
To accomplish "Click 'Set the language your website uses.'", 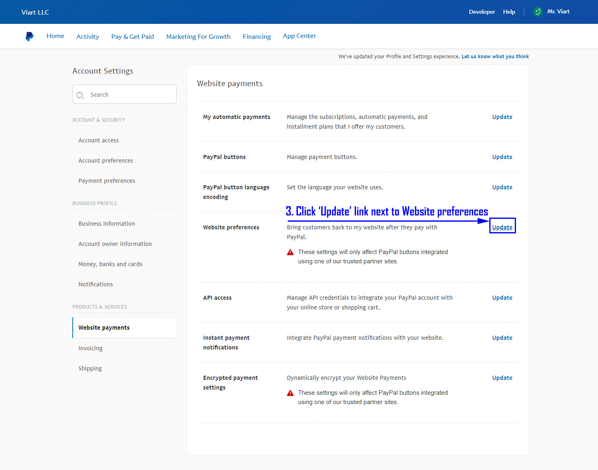I will 335,187.
